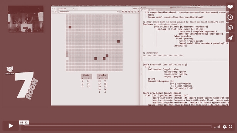Bookmark the page with the star icon

(120, 11)
